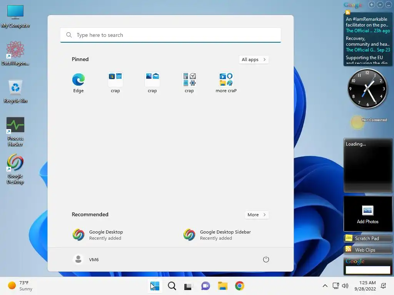
Task: Open notification center tray icon
Action: 384,286
